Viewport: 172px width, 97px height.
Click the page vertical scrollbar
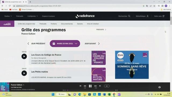[x=171, y=21]
